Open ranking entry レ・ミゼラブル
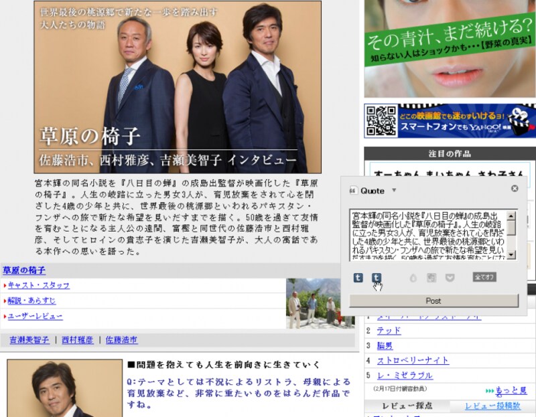The width and height of the screenshot is (536, 417). coord(405,376)
